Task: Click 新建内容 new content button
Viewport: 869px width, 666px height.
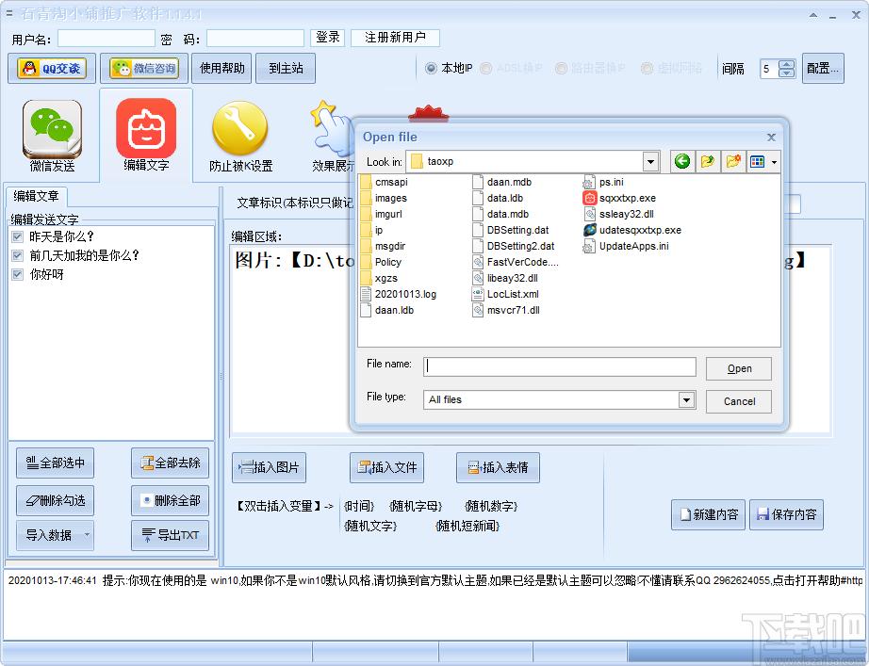Action: [708, 514]
